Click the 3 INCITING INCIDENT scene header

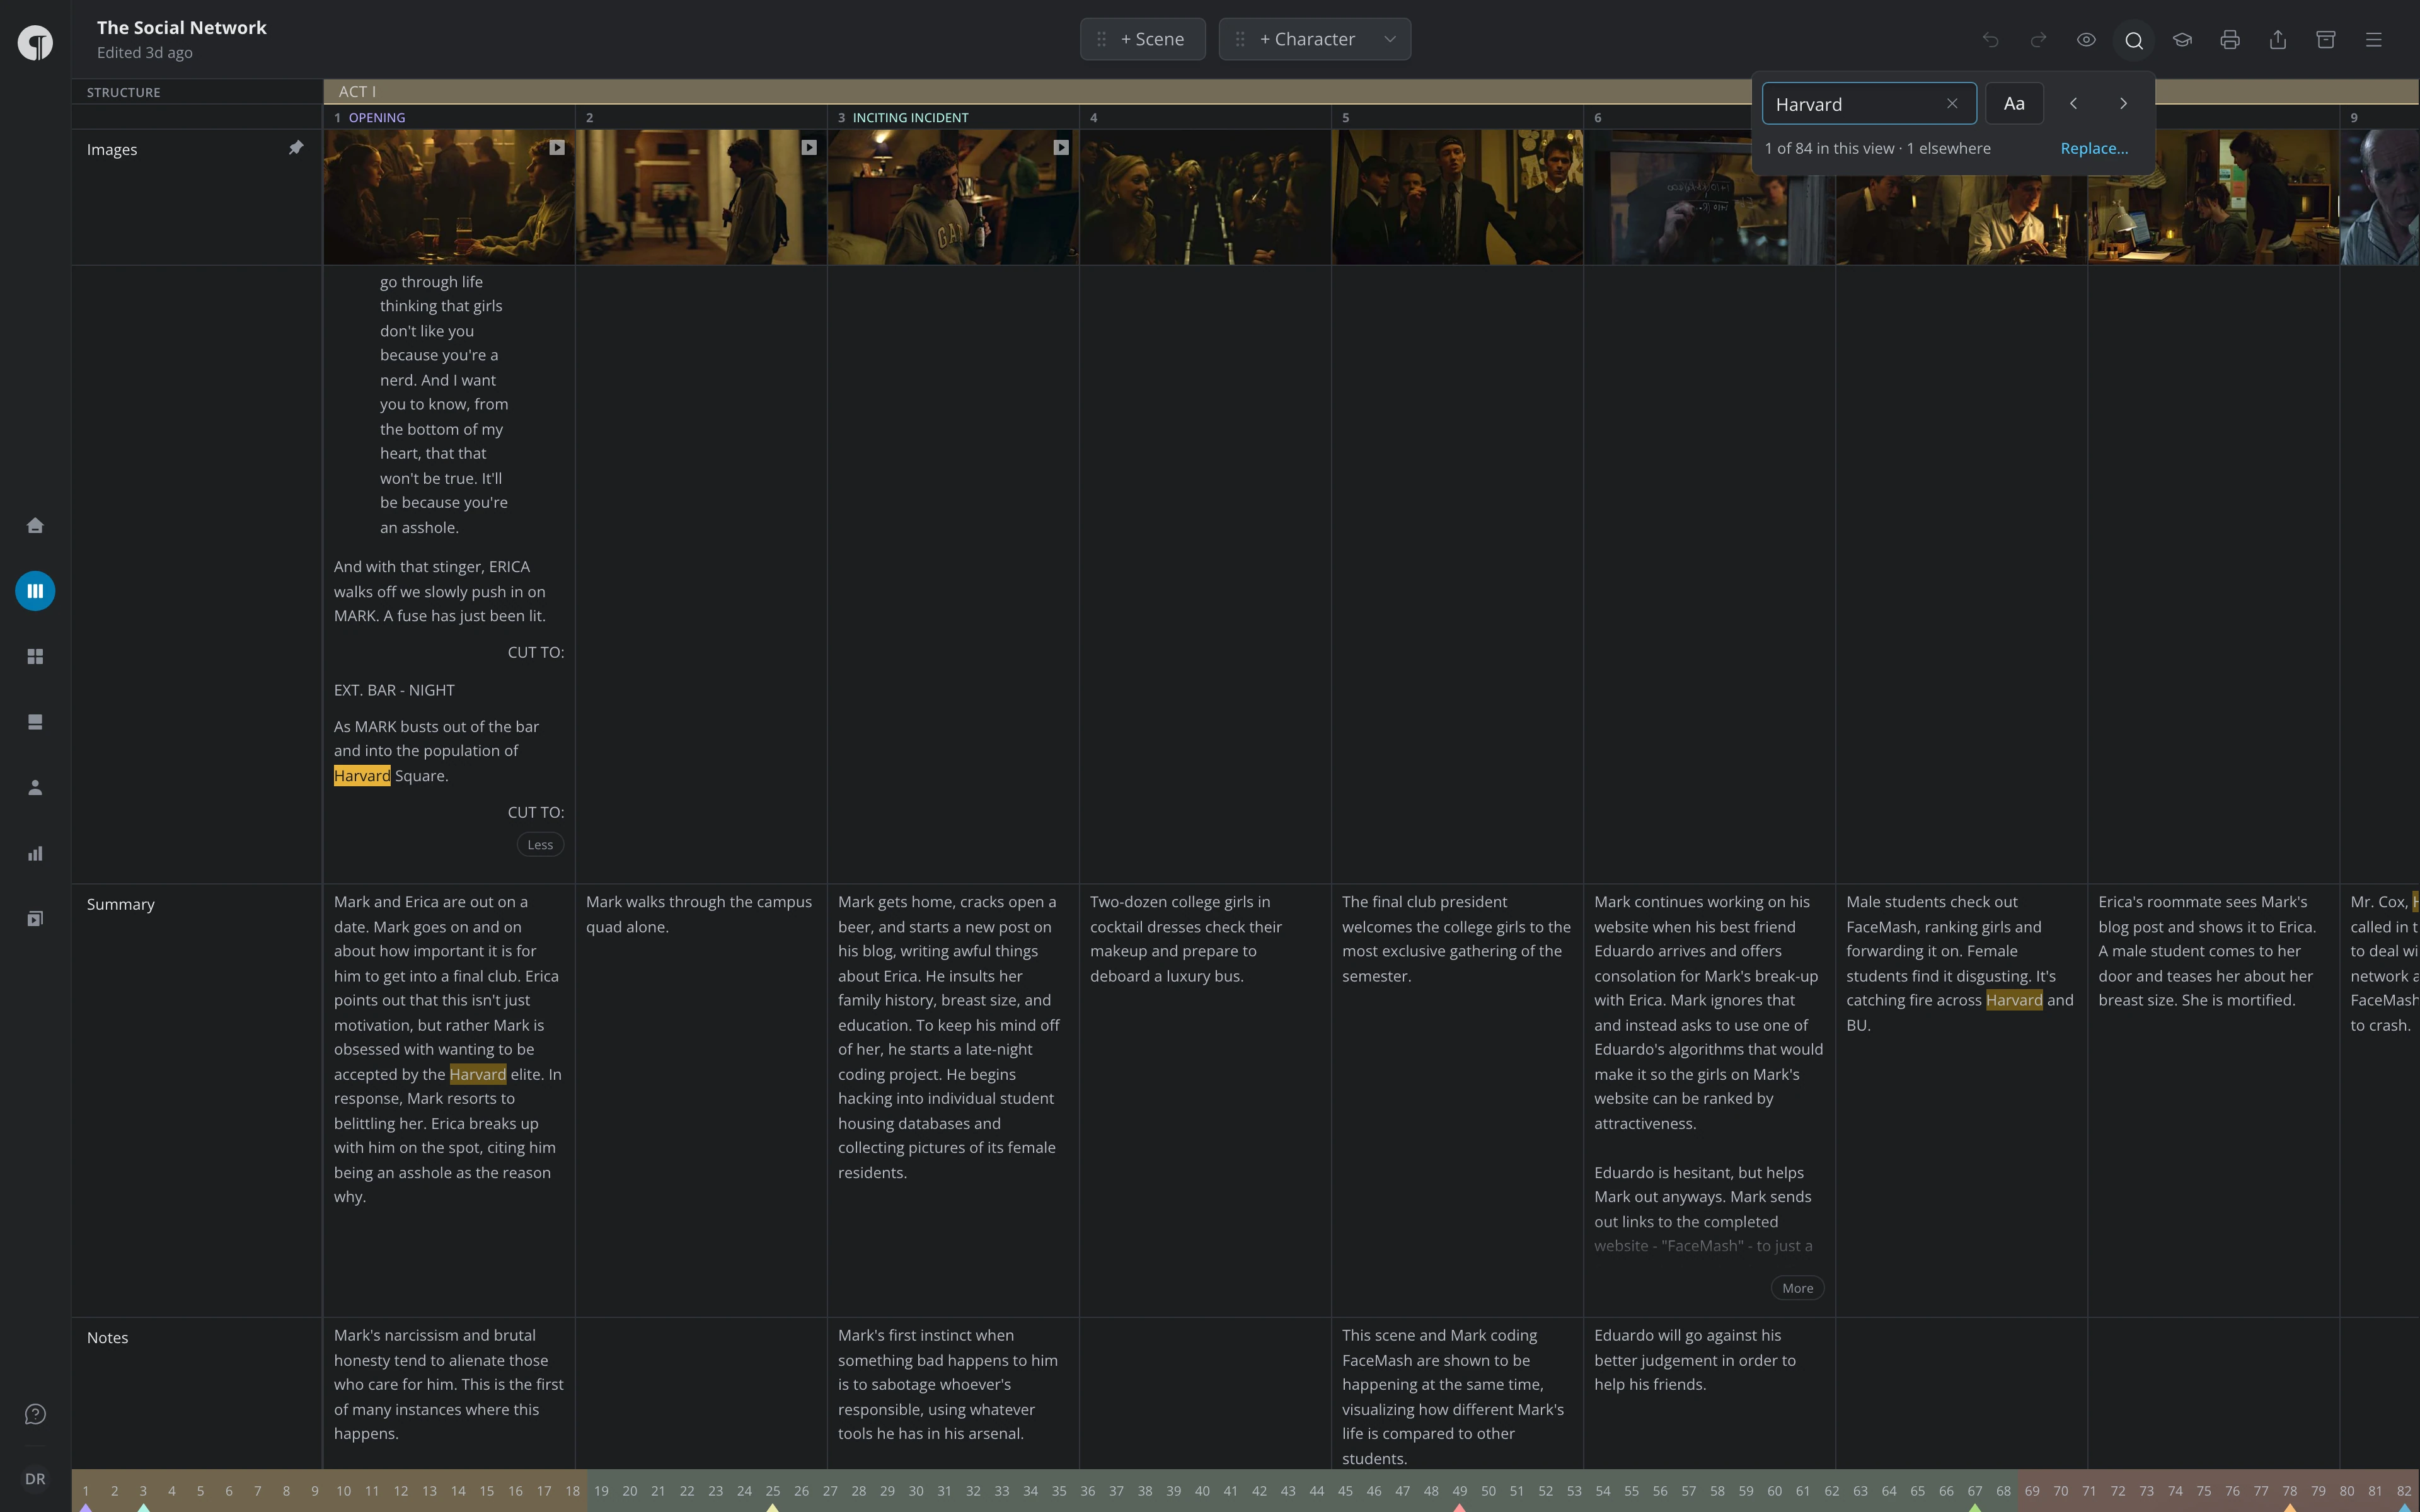(953, 117)
